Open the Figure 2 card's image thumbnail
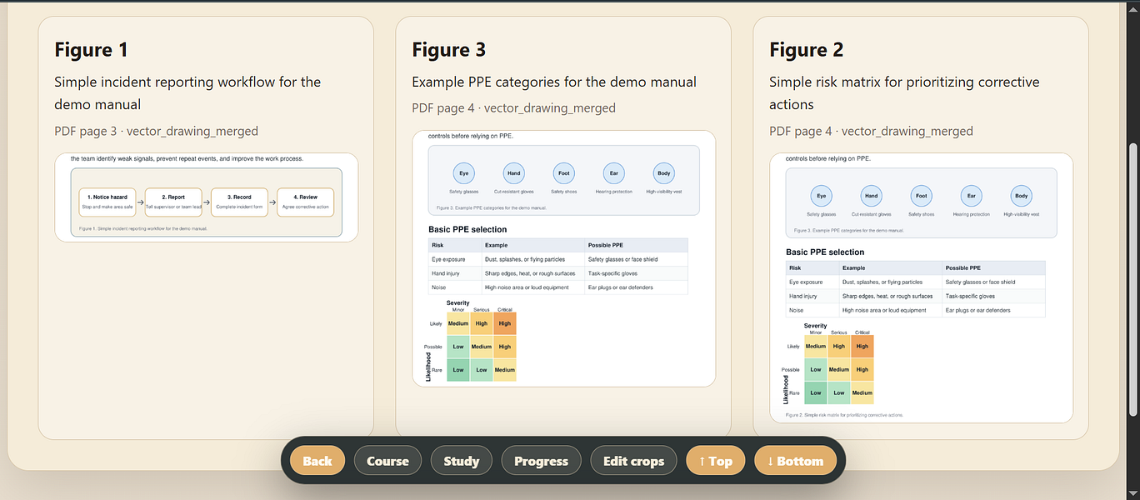This screenshot has width=1140, height=500. (x=921, y=288)
